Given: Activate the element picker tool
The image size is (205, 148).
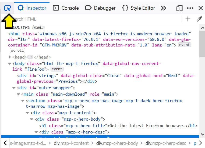Looking at the screenshot, I should coord(8,8).
